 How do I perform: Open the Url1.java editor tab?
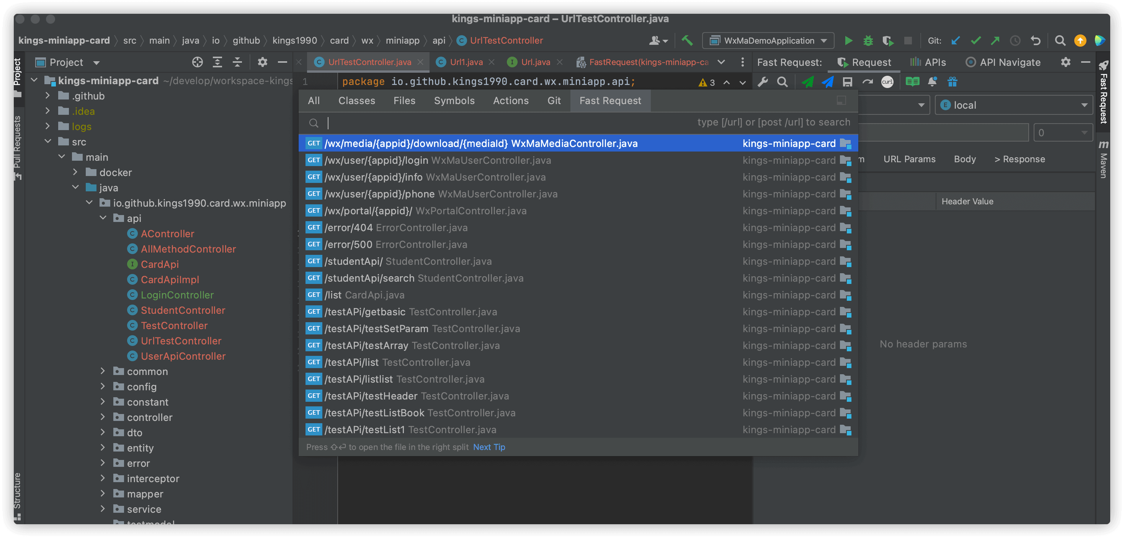[x=466, y=62]
